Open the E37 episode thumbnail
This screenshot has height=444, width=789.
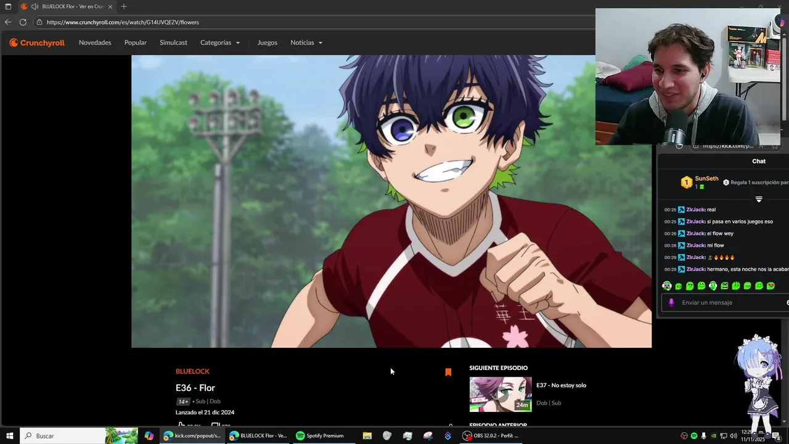501,394
